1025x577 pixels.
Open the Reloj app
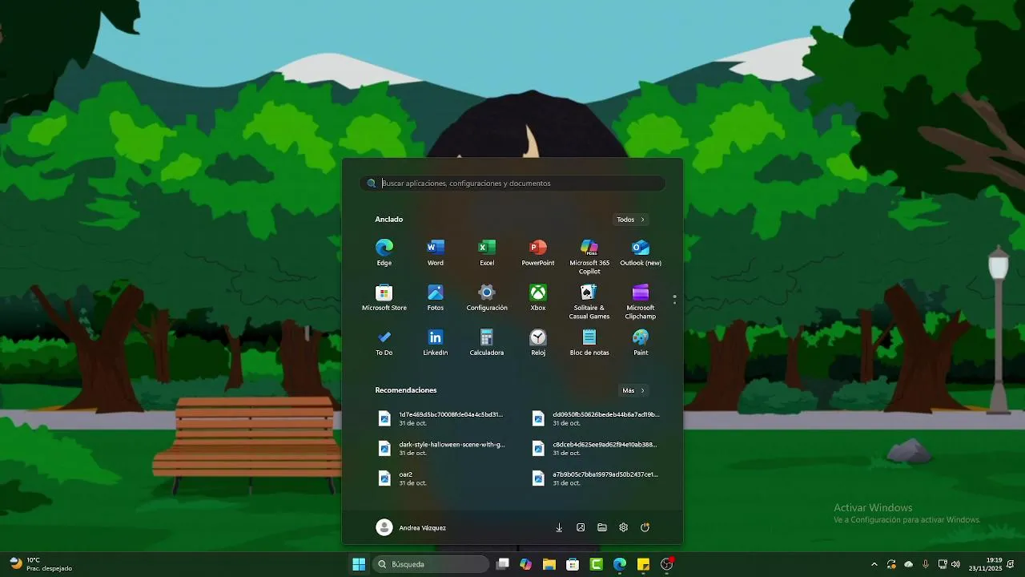538,341
